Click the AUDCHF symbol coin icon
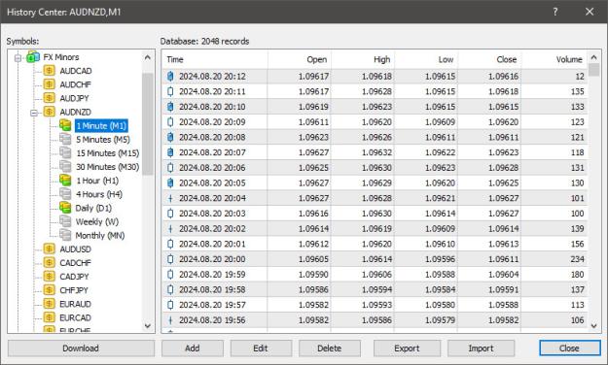Image resolution: width=608 pixels, height=365 pixels. tap(50, 84)
